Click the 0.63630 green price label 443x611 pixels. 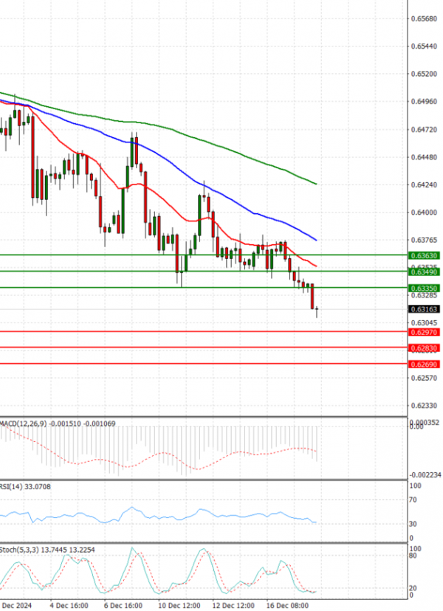point(424,255)
